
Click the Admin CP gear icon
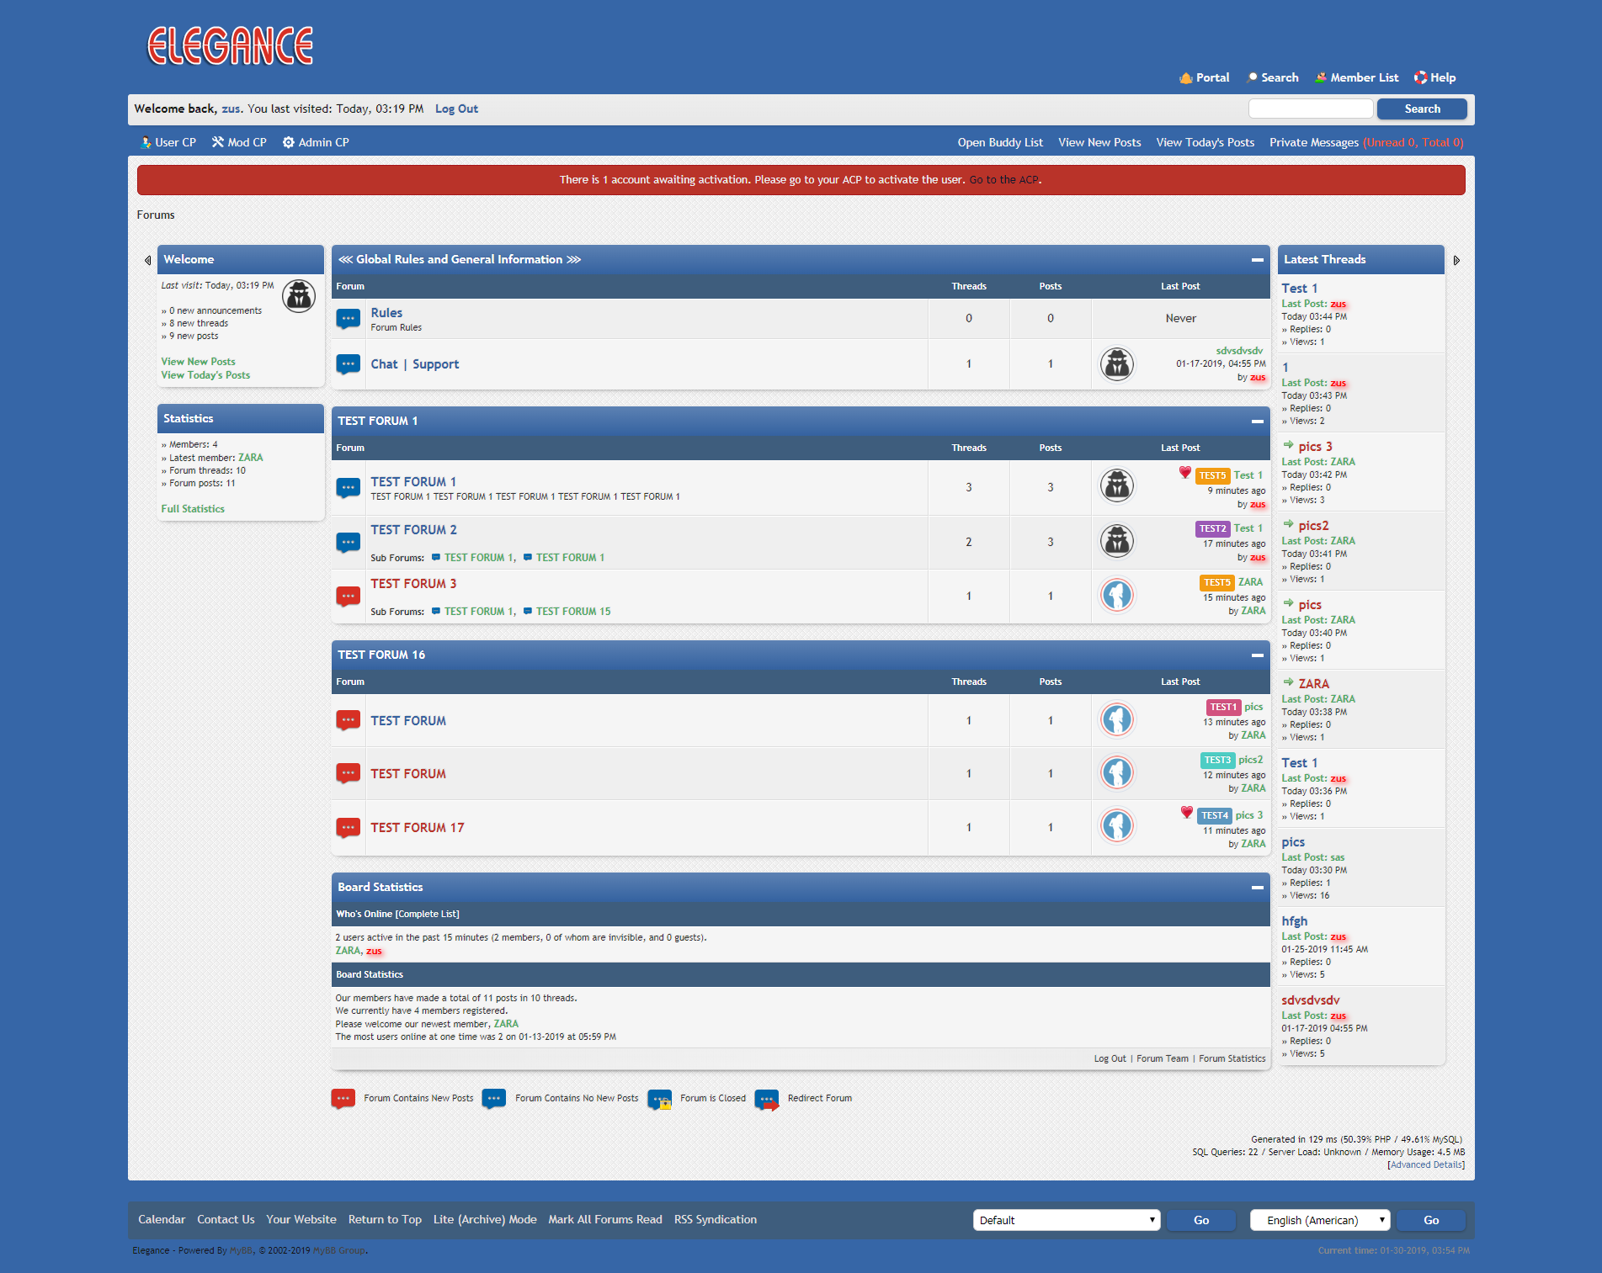[x=289, y=142]
